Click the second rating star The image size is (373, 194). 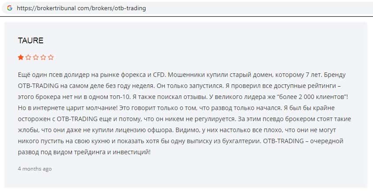coord(28,57)
